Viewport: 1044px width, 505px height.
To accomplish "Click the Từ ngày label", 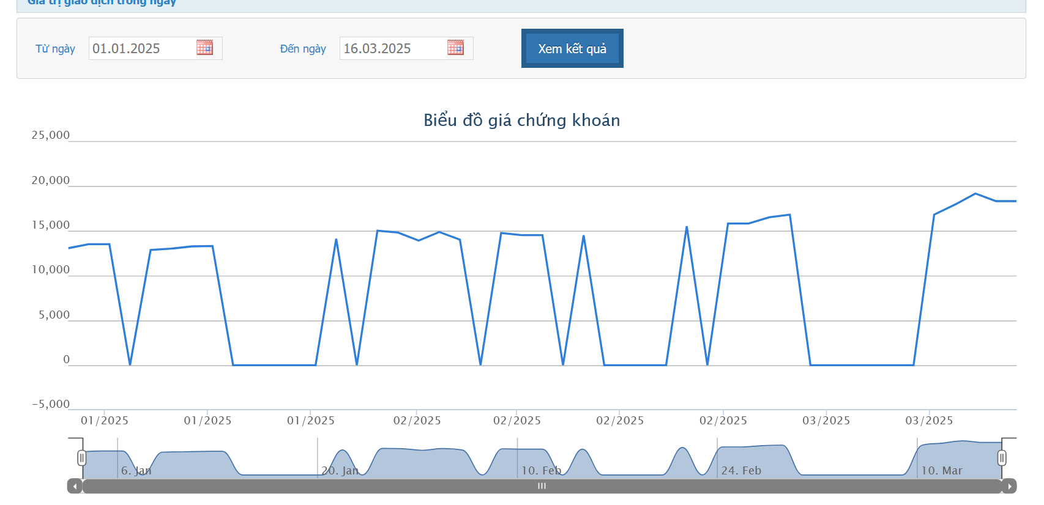I will pyautogui.click(x=55, y=49).
